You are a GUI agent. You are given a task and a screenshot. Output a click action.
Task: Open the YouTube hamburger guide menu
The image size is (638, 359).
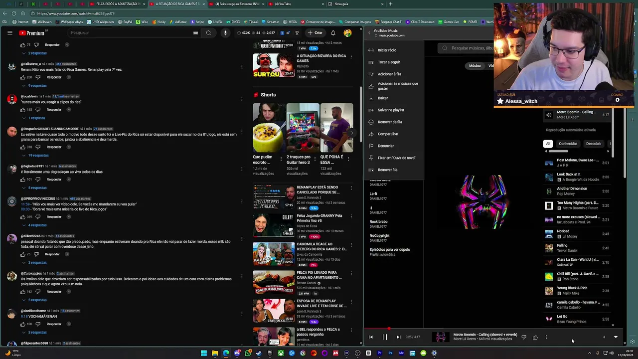pyautogui.click(x=9, y=33)
